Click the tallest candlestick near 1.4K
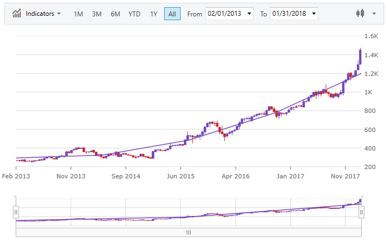The height and width of the screenshot is (240, 387). 360,56
